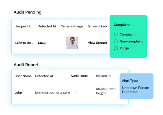Open the camera image thumbnail of the man
Image resolution: width=163 pixels, height=115 pixels.
tap(72, 43)
